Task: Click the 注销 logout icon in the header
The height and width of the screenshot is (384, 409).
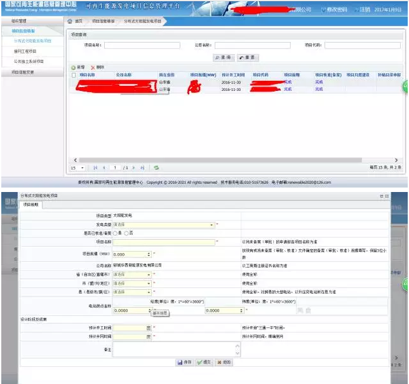Action: click(356, 10)
